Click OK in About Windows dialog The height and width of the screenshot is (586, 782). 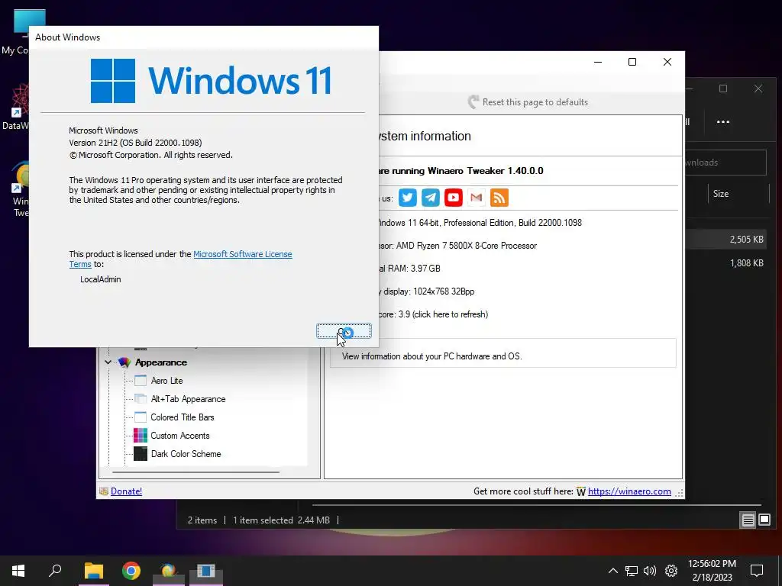tap(344, 331)
